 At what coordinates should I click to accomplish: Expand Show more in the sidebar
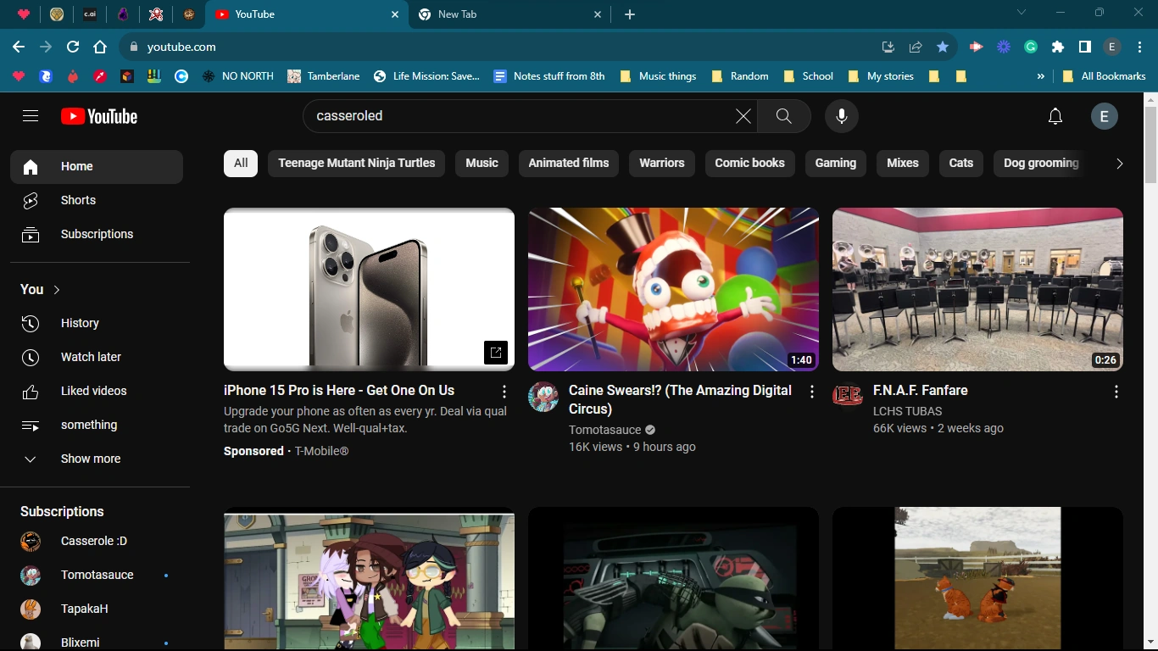(90, 459)
